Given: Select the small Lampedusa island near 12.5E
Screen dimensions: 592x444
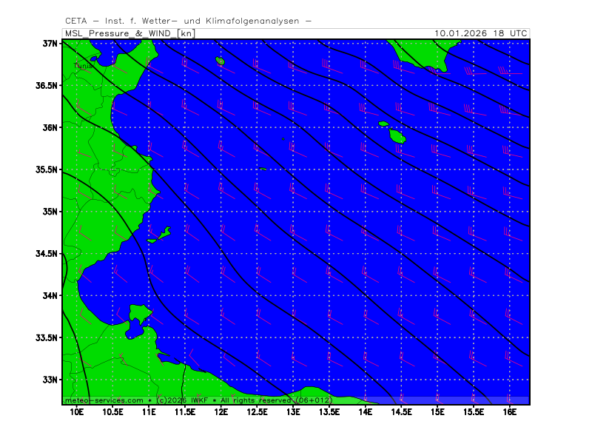Looking at the screenshot, I should pyautogui.click(x=263, y=169).
